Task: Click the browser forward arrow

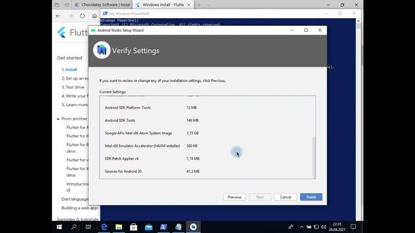Action: pyautogui.click(x=70, y=16)
